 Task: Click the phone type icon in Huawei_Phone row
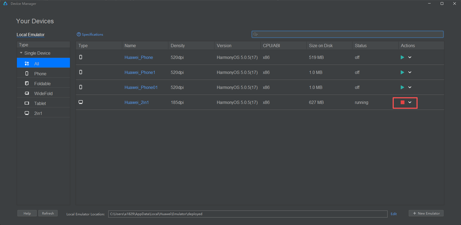click(81, 57)
